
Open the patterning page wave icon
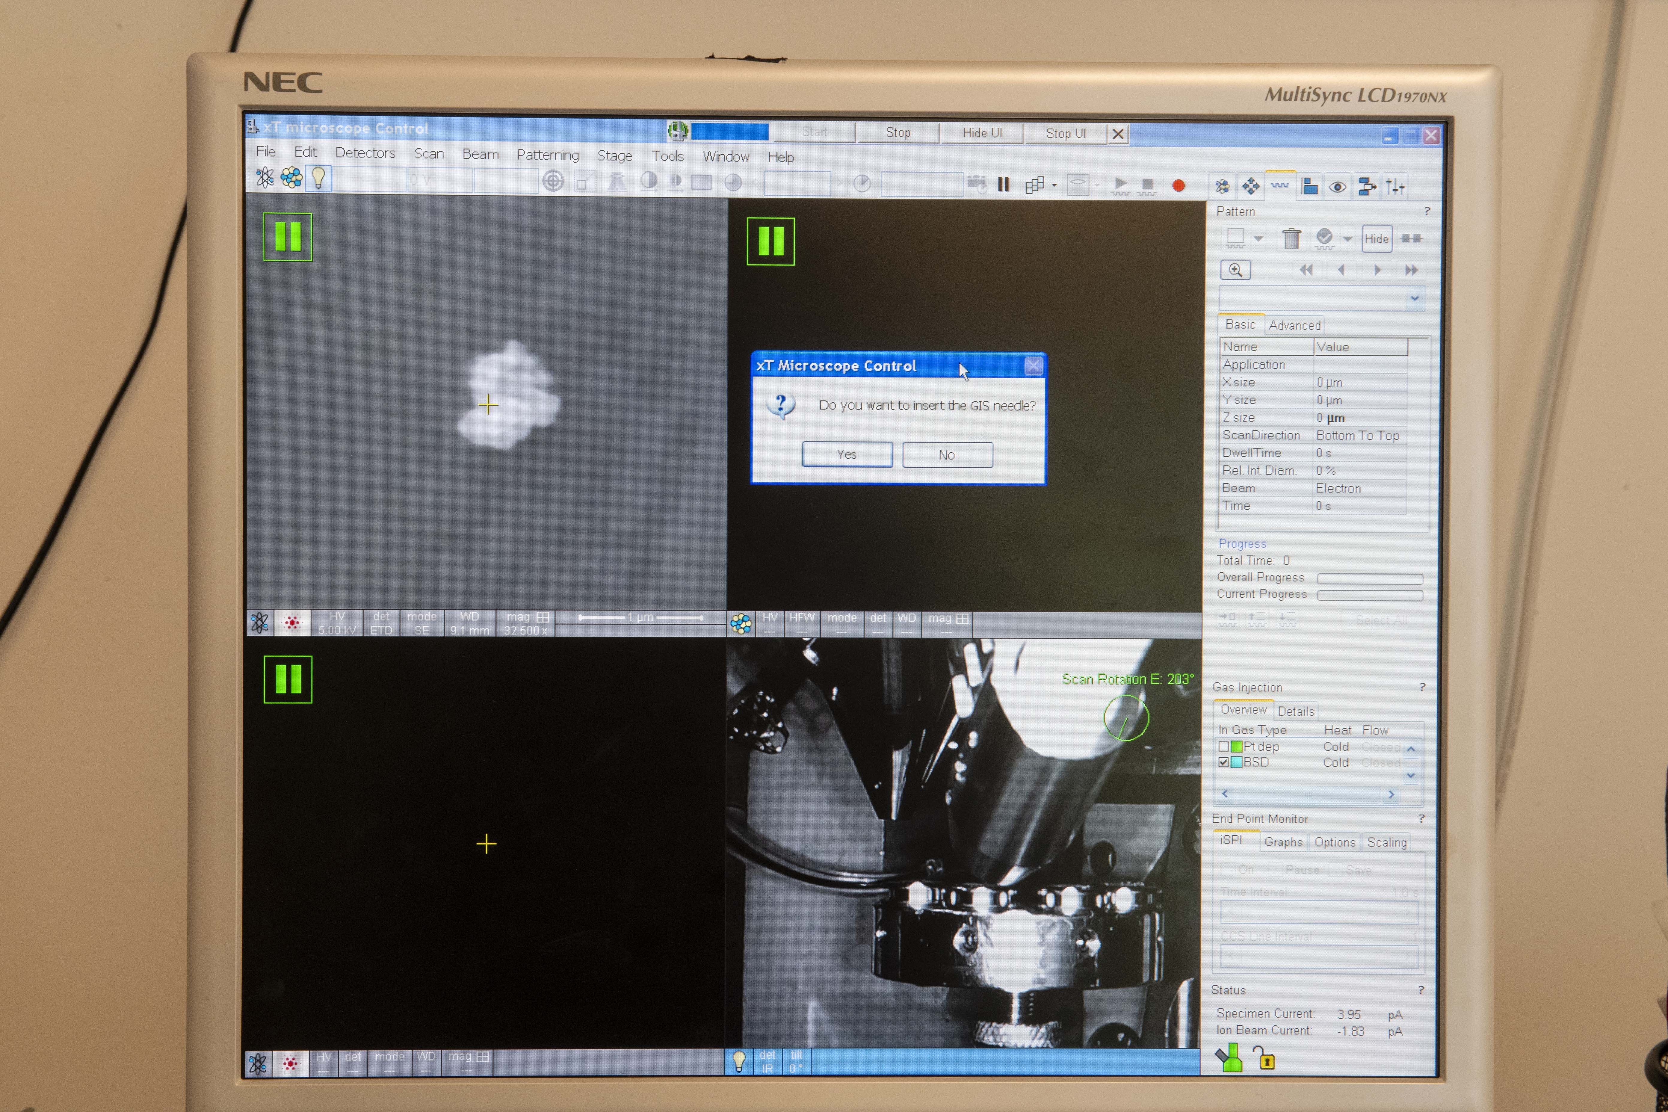[x=1280, y=186]
